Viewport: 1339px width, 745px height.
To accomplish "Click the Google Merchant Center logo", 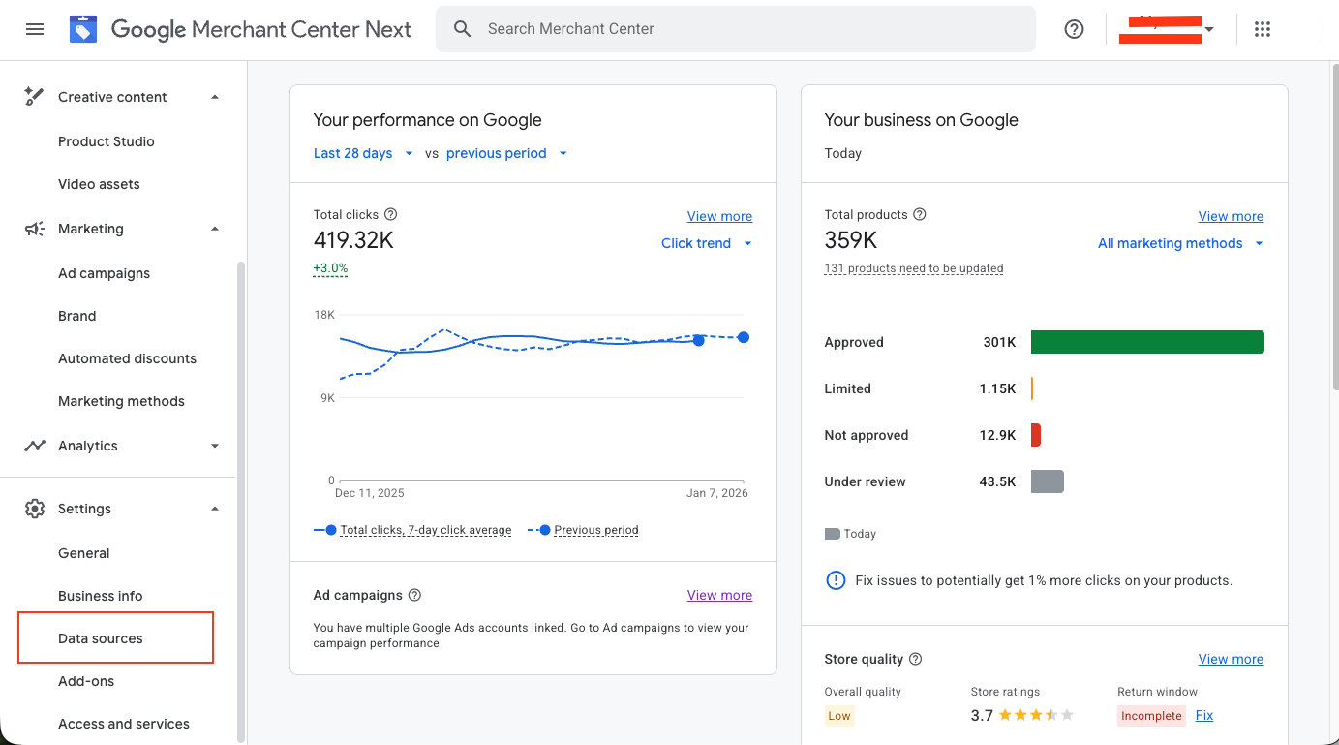I will click(84, 29).
